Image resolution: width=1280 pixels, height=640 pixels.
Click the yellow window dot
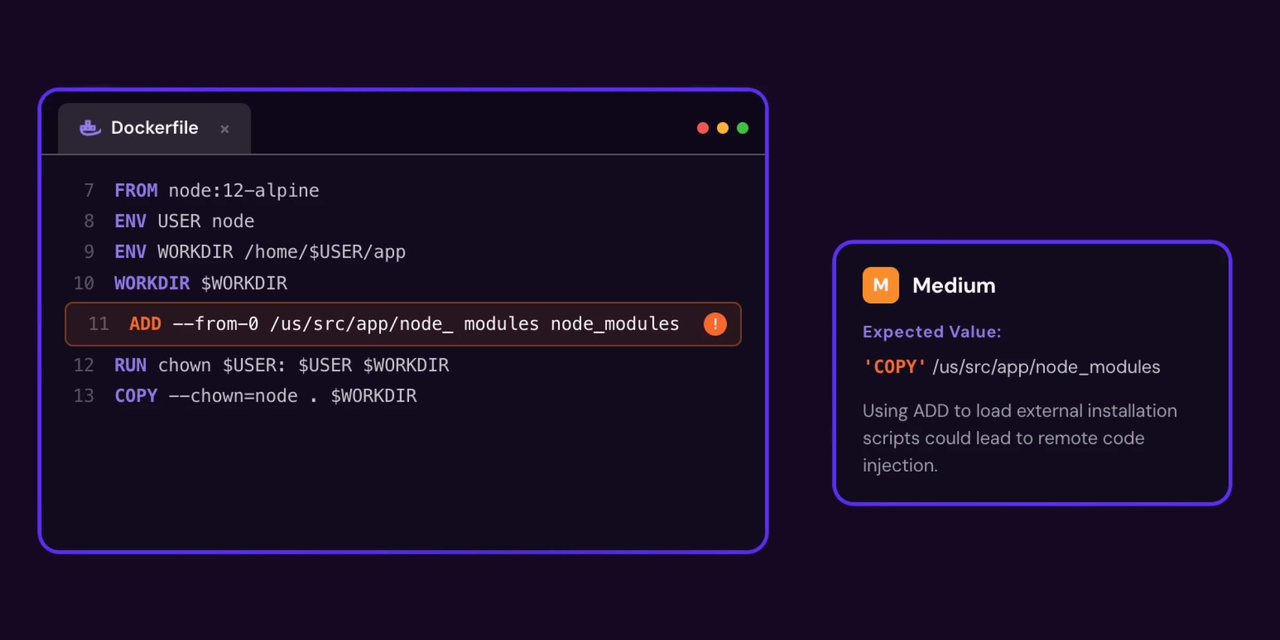click(723, 128)
